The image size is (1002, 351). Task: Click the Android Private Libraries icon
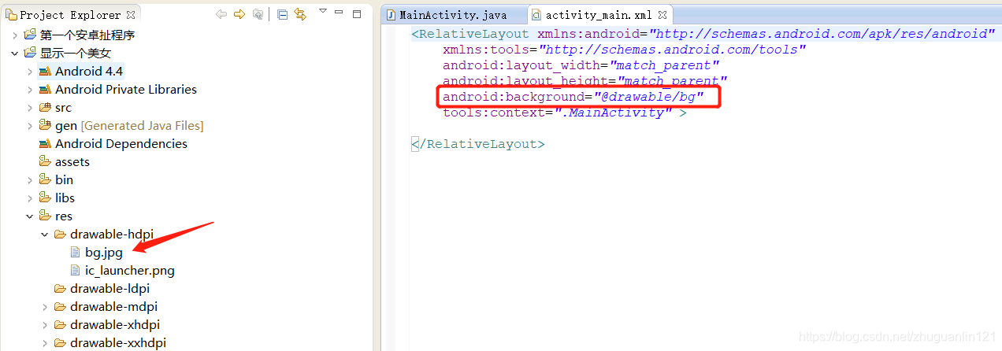coord(45,89)
